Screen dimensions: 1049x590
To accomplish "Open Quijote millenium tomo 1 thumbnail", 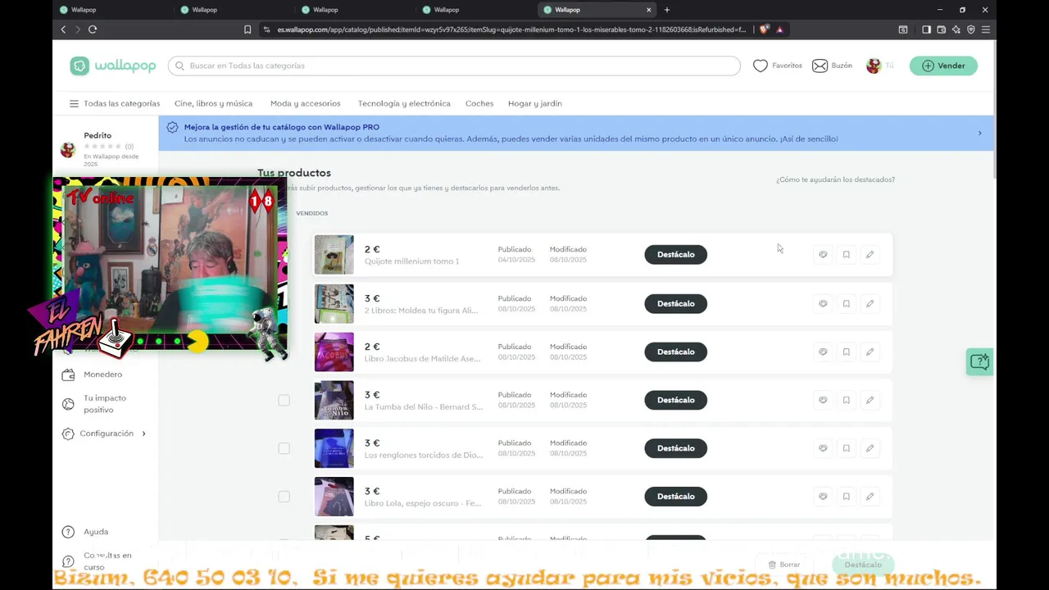I will (334, 255).
